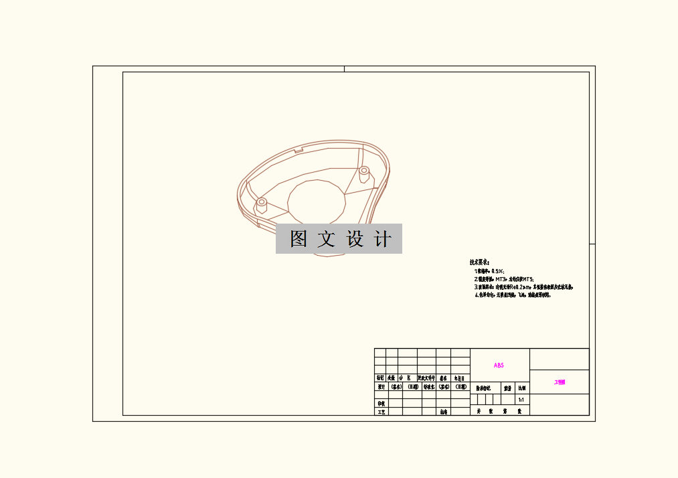This screenshot has width=678, height=478.
Task: Select the 工艺 row label
Action: (381, 412)
